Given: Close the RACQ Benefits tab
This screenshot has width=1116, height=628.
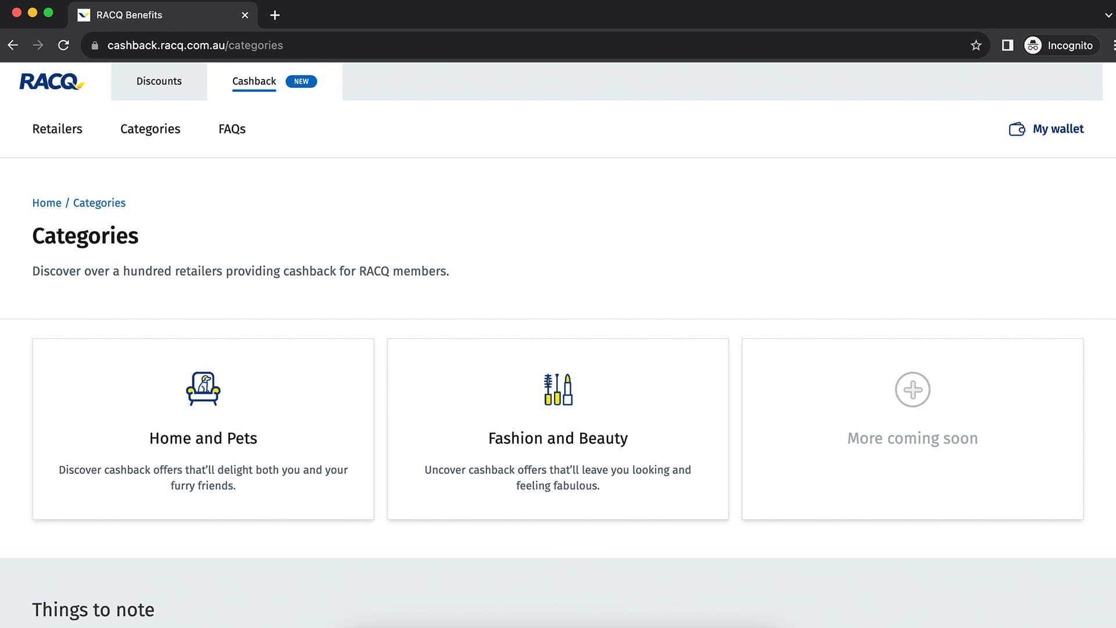Looking at the screenshot, I should click(245, 15).
